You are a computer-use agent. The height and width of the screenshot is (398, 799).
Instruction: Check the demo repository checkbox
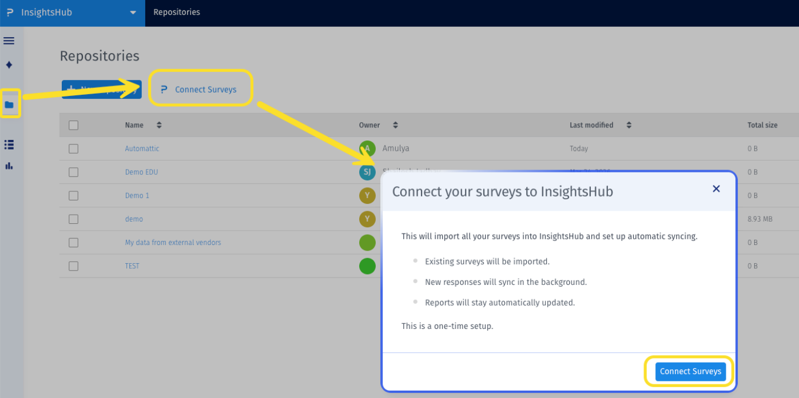(x=73, y=219)
